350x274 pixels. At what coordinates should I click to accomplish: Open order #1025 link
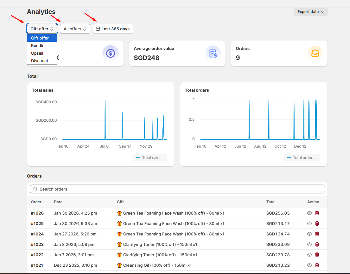pos(37,223)
